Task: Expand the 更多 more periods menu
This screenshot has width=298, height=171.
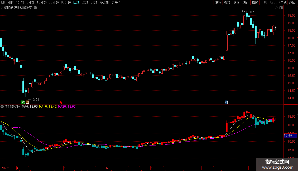Action: pos(116,2)
